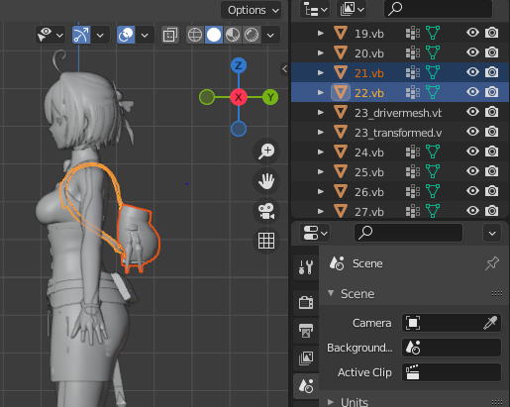Click the green Y axis gizmo ball
Image resolution: width=510 pixels, height=407 pixels.
pyautogui.click(x=270, y=97)
